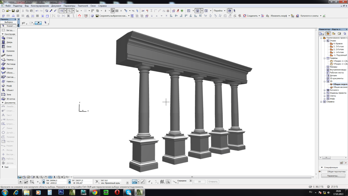Toggle the trace reference button in toolbar
Image resolution: width=348 pixels, height=196 pixels.
tap(113, 11)
